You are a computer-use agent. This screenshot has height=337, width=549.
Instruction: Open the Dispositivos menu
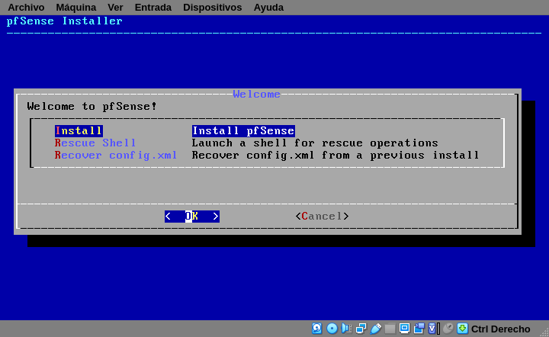213,8
